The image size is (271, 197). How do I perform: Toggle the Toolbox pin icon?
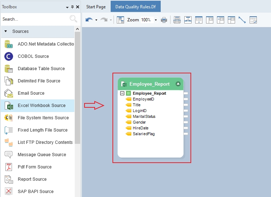coord(72,7)
